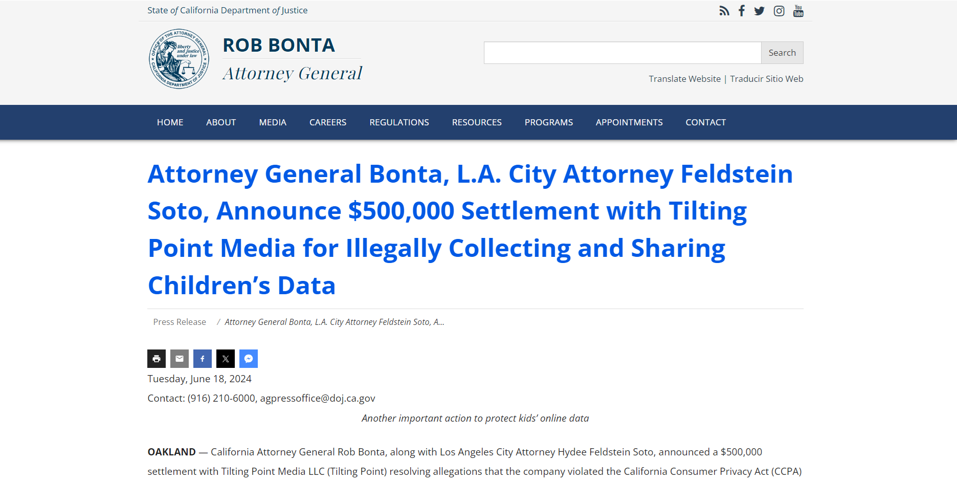Image resolution: width=957 pixels, height=482 pixels.
Task: Go to CAREERS in navigation bar
Action: [x=328, y=122]
